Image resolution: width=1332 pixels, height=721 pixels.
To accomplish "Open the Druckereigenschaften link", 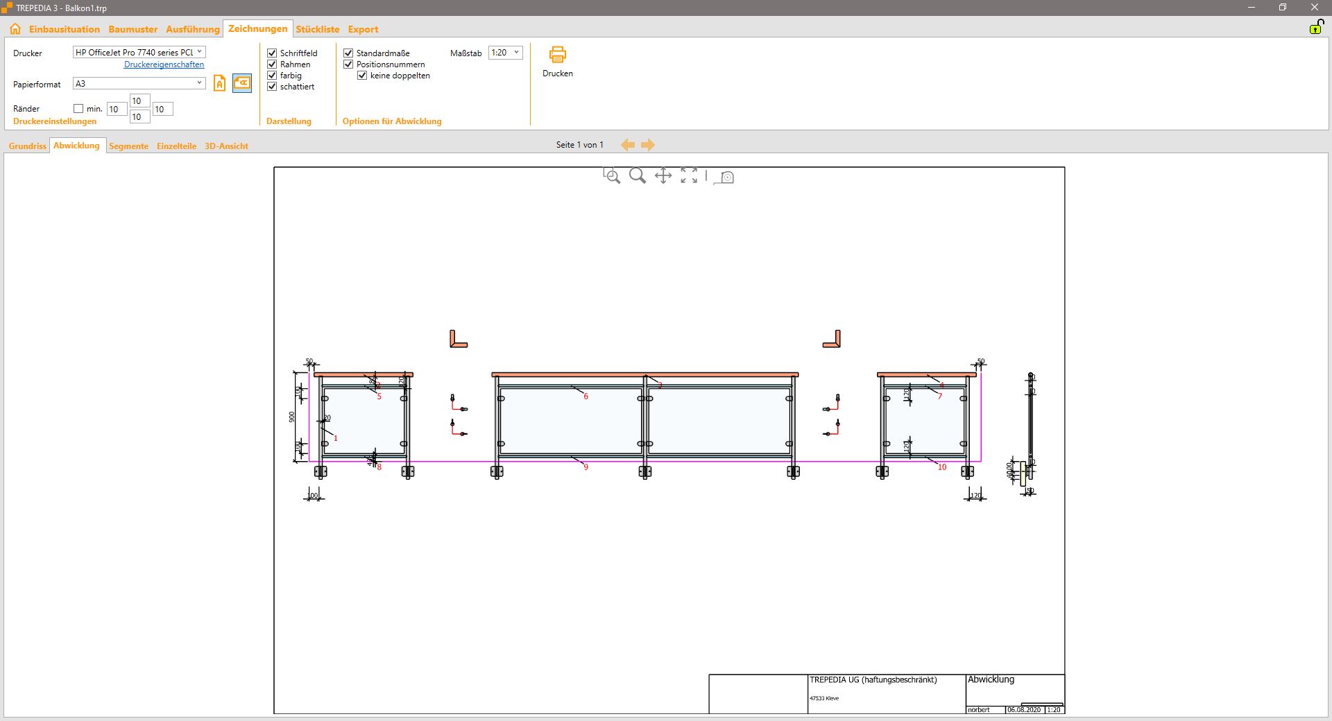I will (x=164, y=64).
